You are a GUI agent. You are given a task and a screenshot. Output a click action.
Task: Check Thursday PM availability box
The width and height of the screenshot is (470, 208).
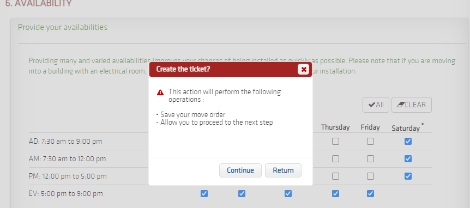tap(335, 176)
